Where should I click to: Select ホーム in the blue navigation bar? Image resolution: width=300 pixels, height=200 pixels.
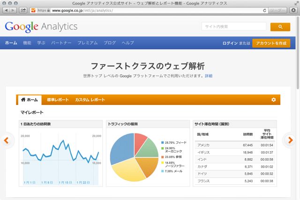click(11, 43)
